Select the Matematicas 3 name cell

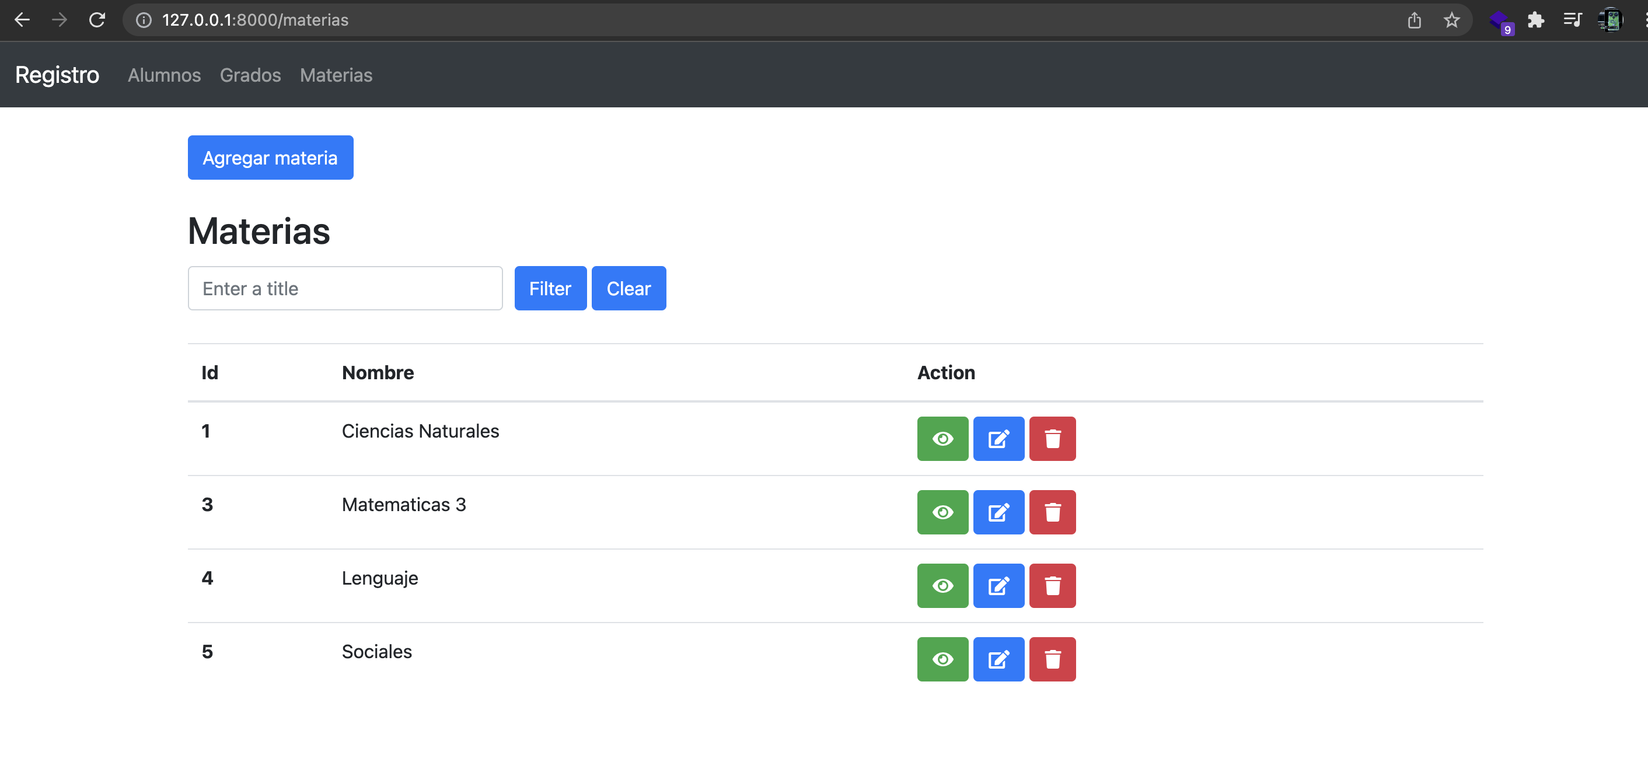[x=404, y=505]
